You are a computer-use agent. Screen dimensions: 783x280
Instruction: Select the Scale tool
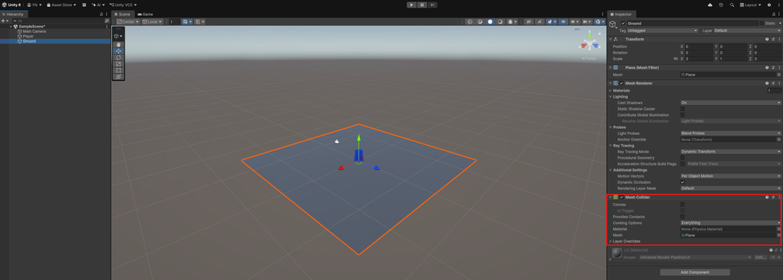119,64
